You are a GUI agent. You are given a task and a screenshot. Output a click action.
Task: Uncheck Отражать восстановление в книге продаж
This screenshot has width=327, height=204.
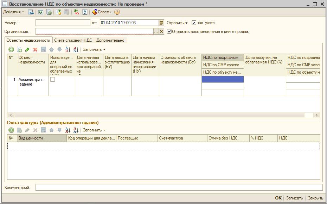tap(169, 32)
